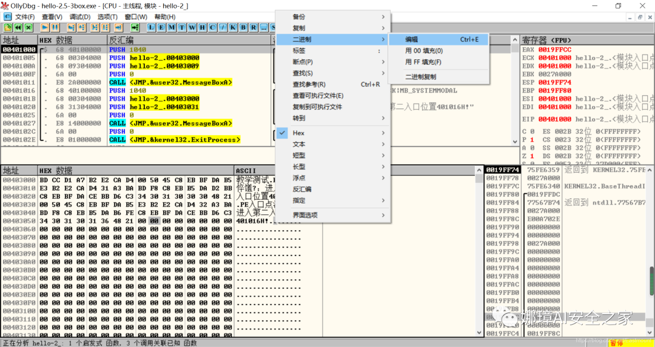Open file via toolbar folder icon

pyautogui.click(x=8, y=27)
